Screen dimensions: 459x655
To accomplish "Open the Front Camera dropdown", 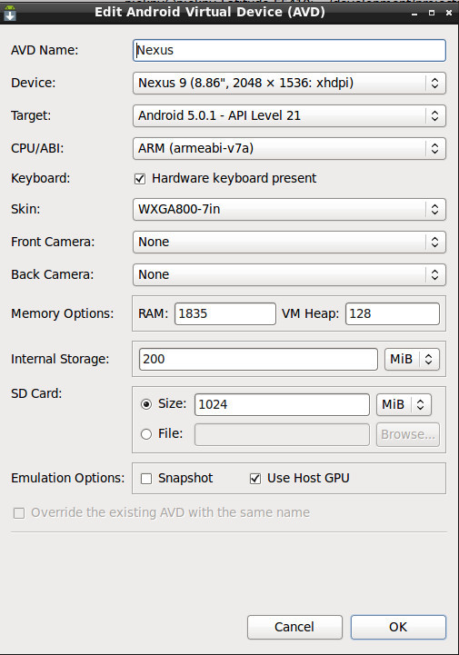I will 289,242.
